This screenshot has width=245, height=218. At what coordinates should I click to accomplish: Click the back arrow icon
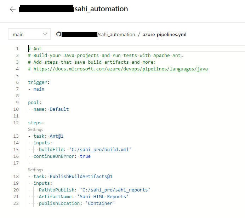13,9
